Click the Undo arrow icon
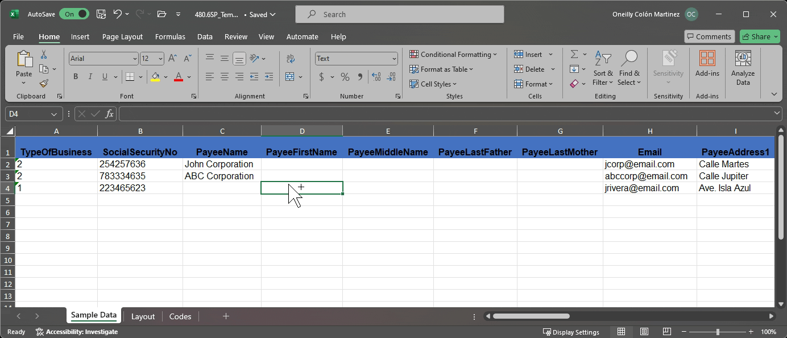The height and width of the screenshot is (338, 787). tap(118, 14)
